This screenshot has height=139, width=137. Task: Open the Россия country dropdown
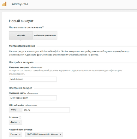15,134
